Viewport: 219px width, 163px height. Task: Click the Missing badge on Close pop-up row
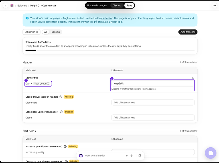[x=69, y=112]
